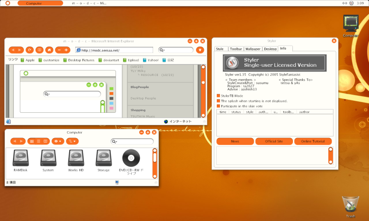Image resolution: width=369 pixels, height=221 pixels.
Task: Click the network arrows tray icon
Action: (x=345, y=3)
